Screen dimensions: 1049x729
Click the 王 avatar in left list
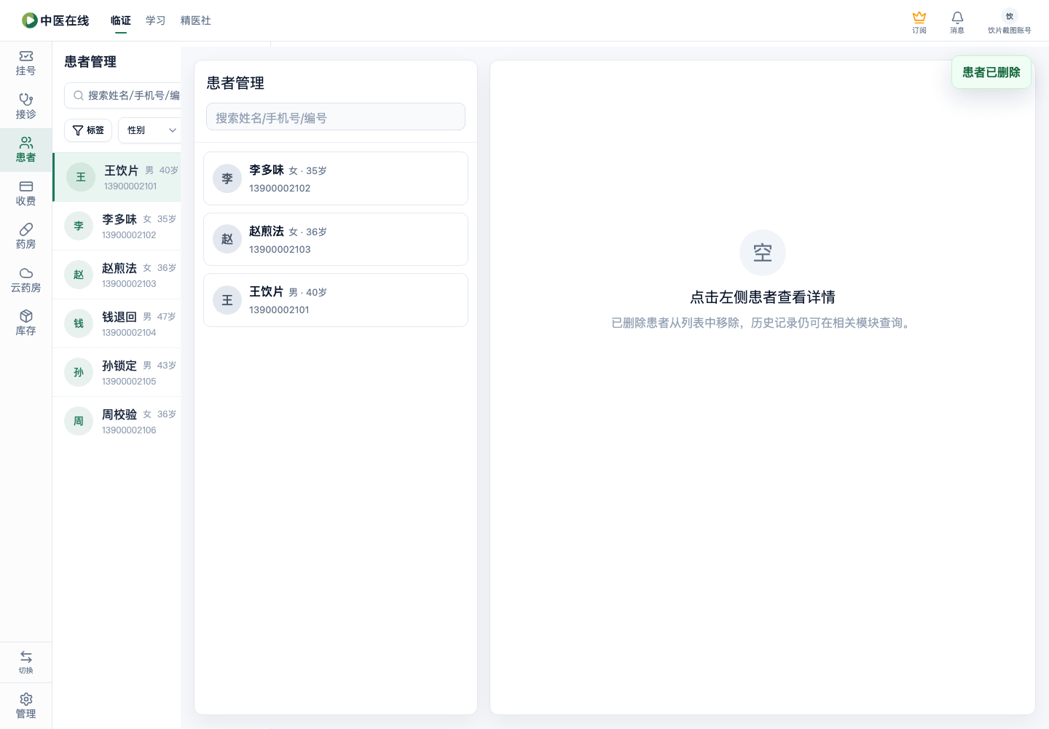81,177
